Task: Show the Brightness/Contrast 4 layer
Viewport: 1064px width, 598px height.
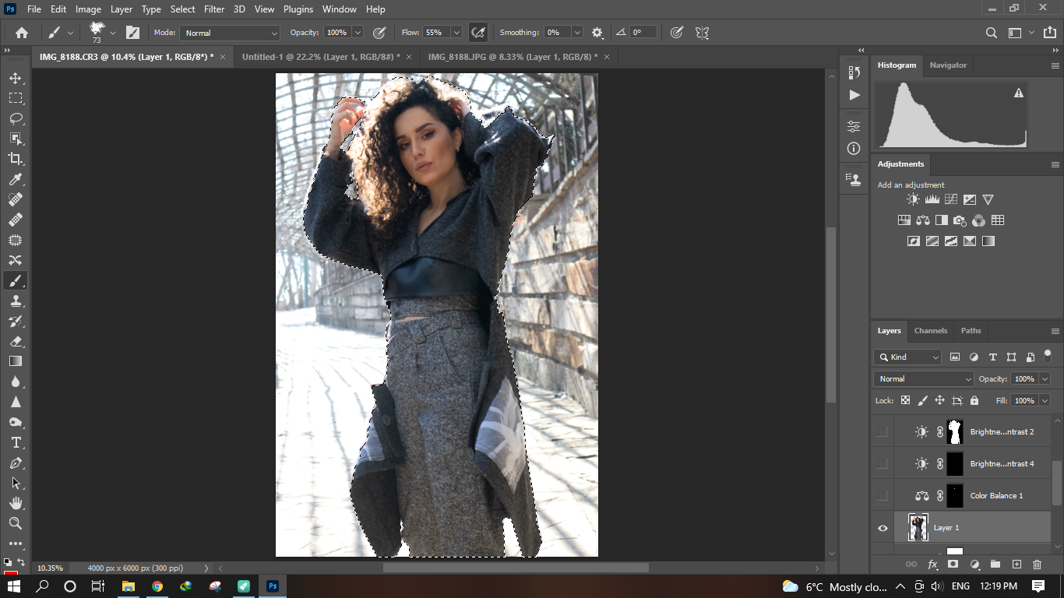Action: click(882, 464)
